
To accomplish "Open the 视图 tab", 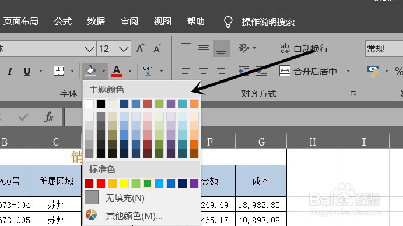I will pyautogui.click(x=163, y=22).
